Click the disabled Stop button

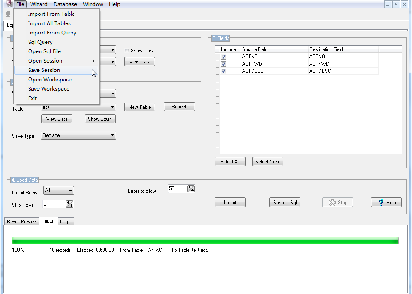pos(338,202)
